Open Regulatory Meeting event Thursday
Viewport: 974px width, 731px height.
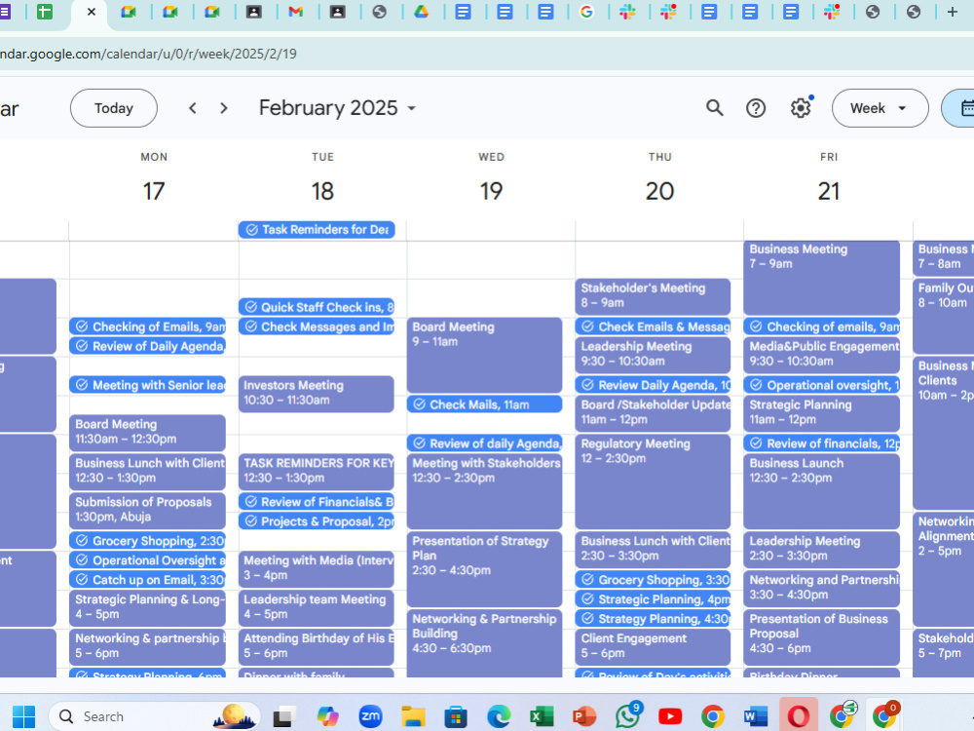click(653, 481)
